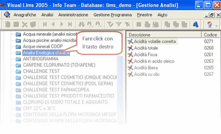Image resolution: width=221 pixels, height=134 pixels.
Task: Go to the last record arrow
Action: 70,24
